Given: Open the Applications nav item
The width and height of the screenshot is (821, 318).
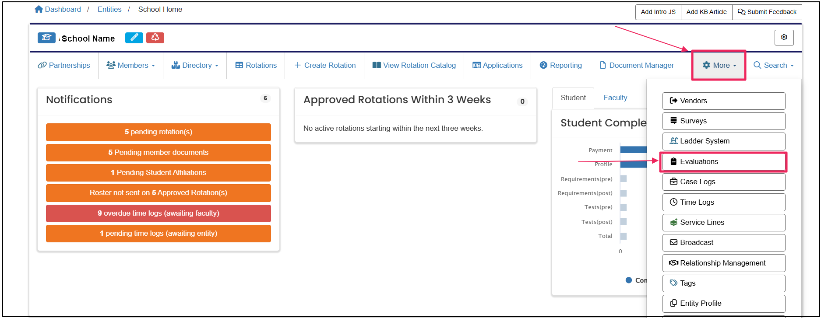Looking at the screenshot, I should (x=497, y=65).
